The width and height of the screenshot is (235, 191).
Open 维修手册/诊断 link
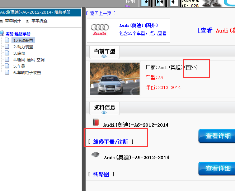[111, 142]
